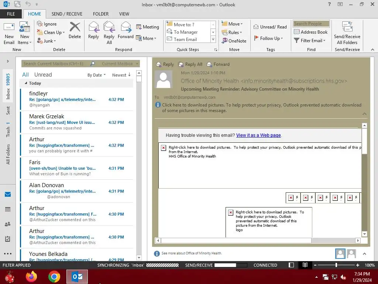
Task: Open the Junk dropdown
Action: tap(47, 41)
